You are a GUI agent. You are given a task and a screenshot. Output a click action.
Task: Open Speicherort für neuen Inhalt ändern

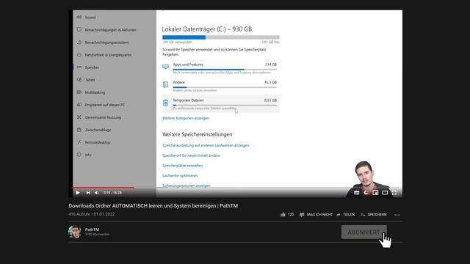click(191, 155)
